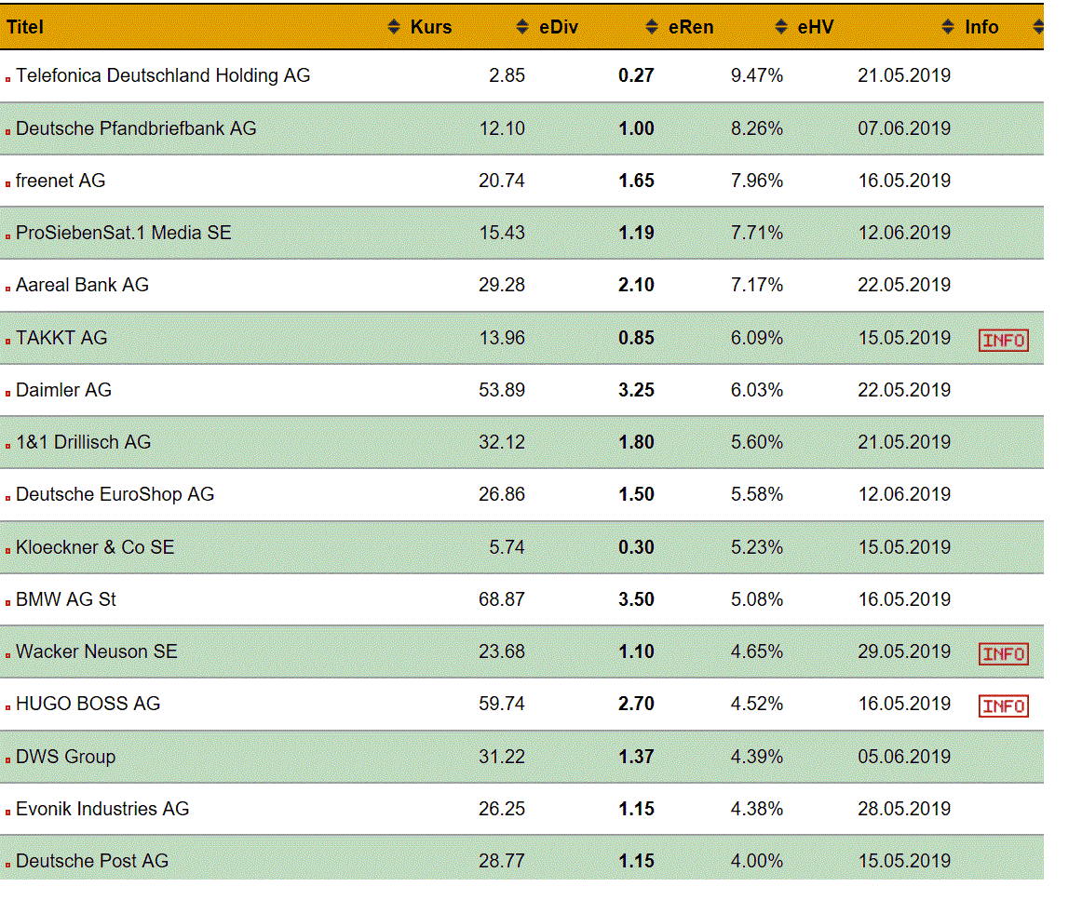1082x900 pixels.
Task: Open Aareal Bank AG entry
Action: (82, 285)
